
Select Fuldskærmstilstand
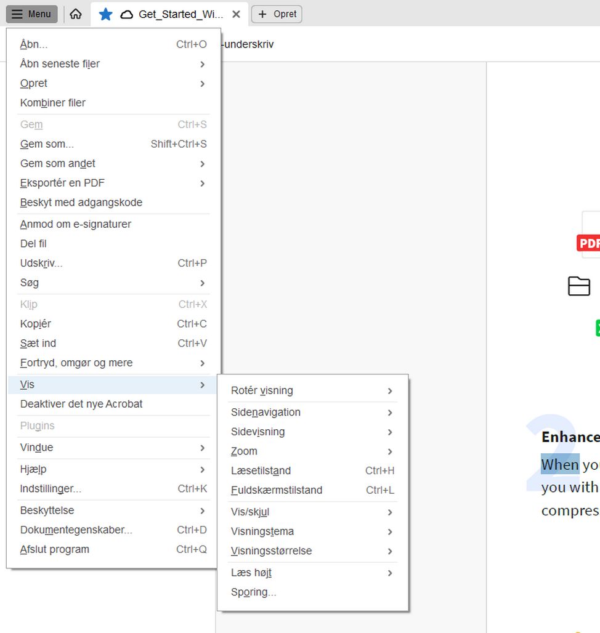point(312,490)
